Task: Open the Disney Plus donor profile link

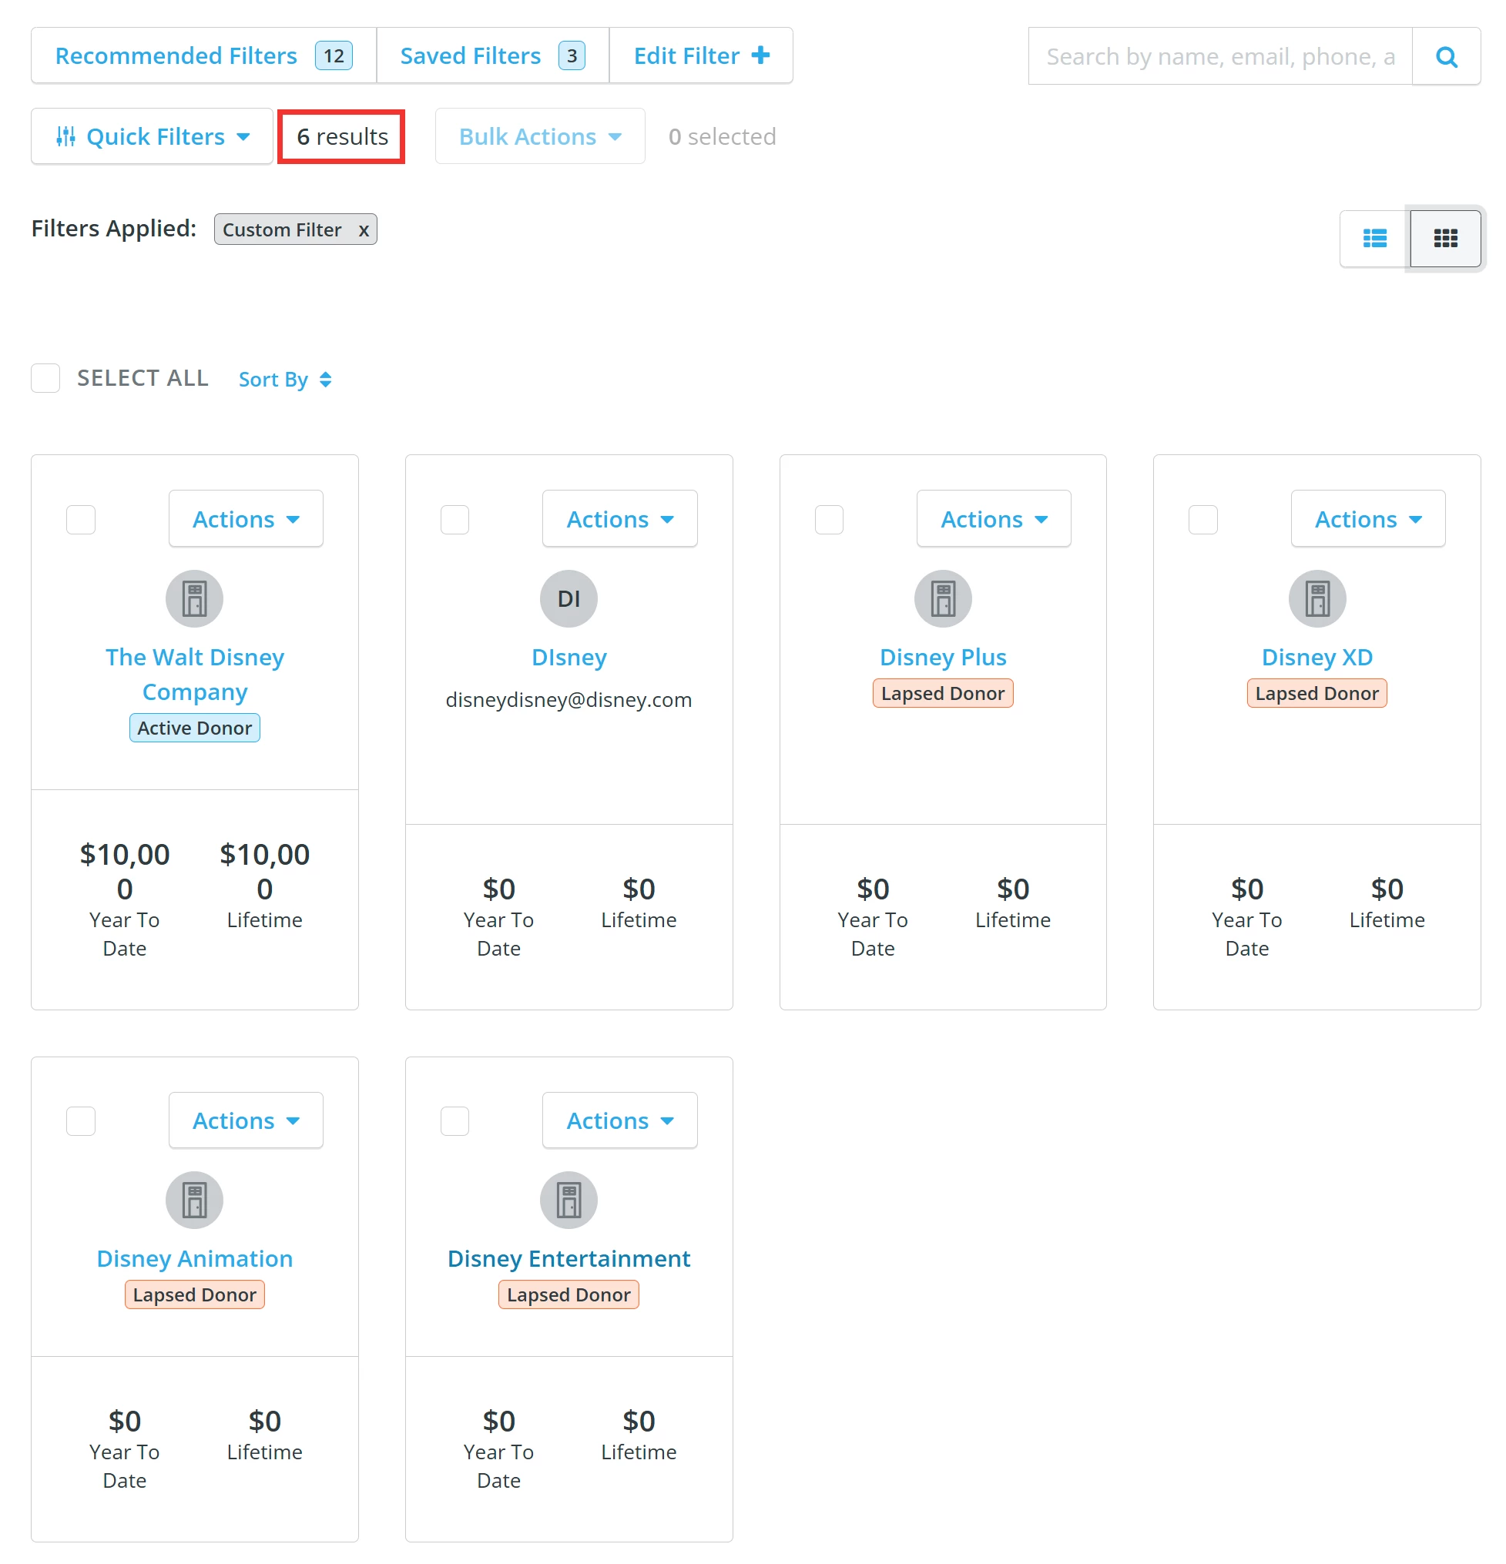Action: coord(943,657)
